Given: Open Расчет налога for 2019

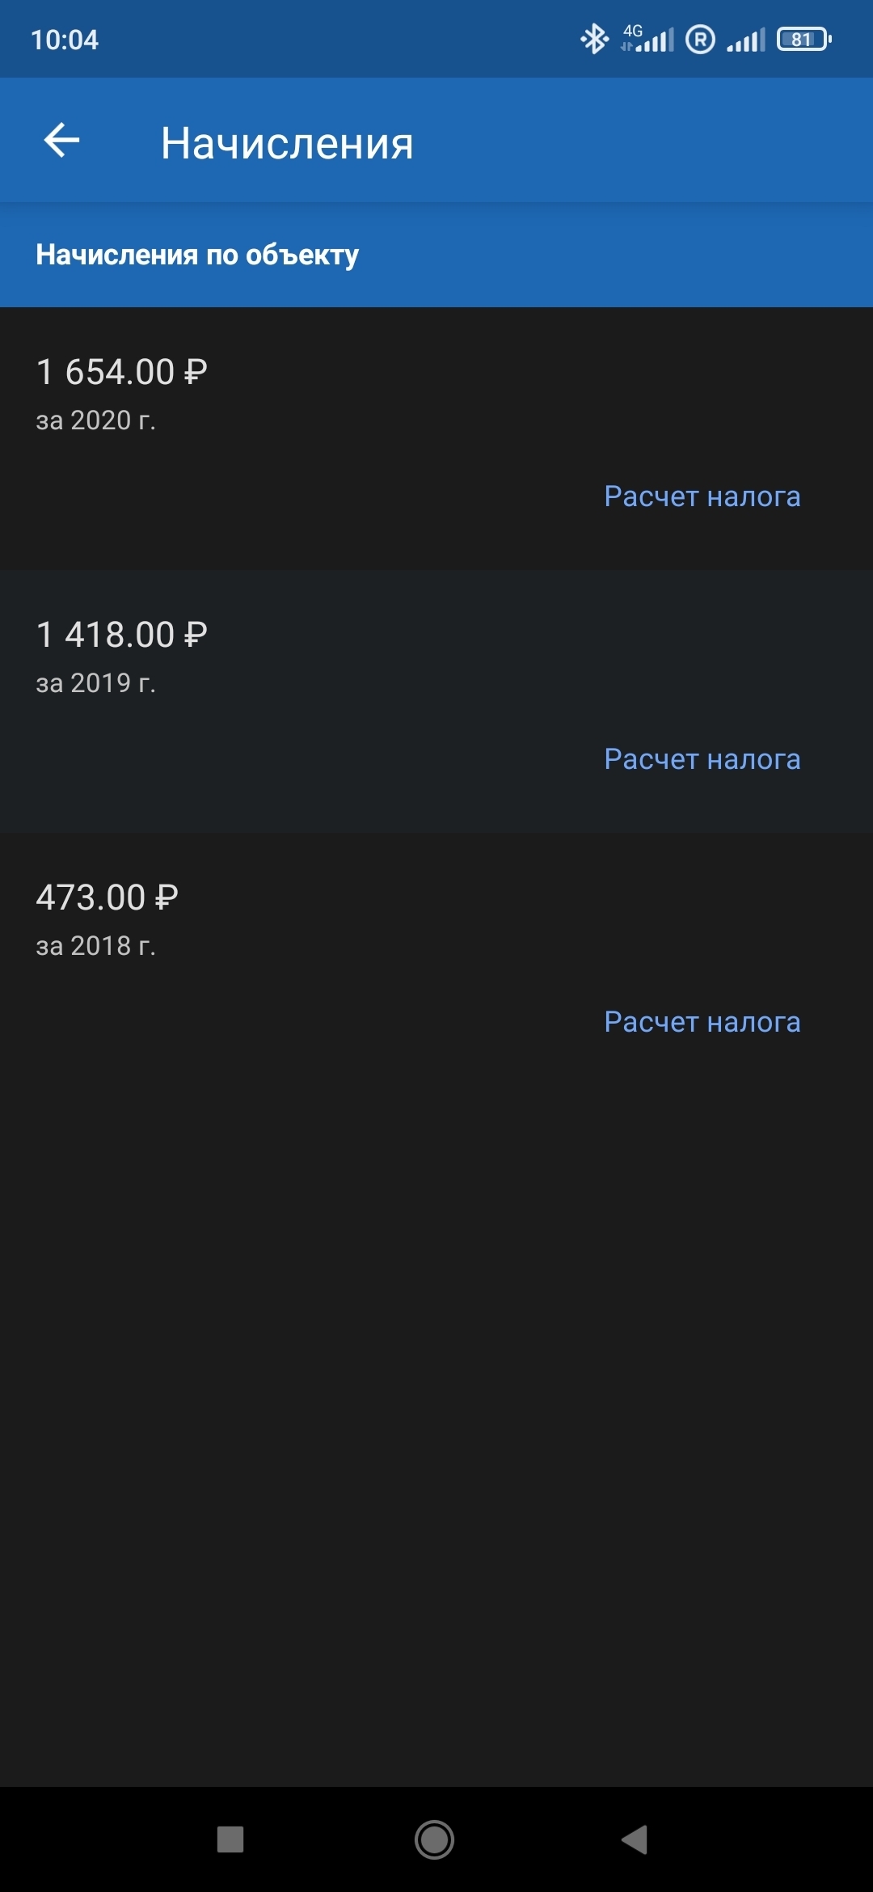Looking at the screenshot, I should 702,759.
